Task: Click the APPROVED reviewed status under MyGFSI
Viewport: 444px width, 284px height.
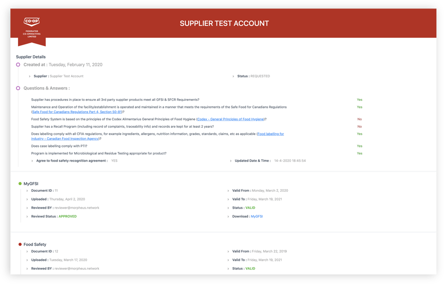Action: click(67, 217)
